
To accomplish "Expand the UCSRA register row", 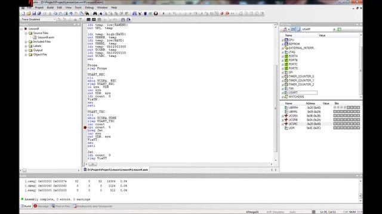I will point(282,116).
